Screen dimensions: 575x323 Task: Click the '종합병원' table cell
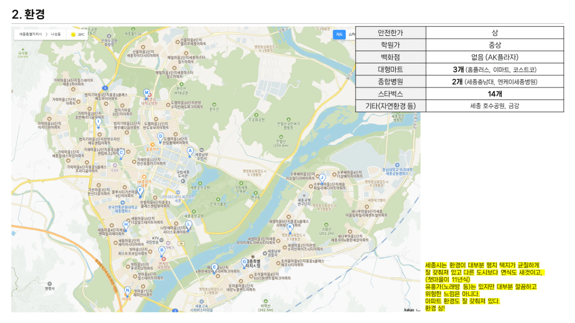tap(391, 81)
